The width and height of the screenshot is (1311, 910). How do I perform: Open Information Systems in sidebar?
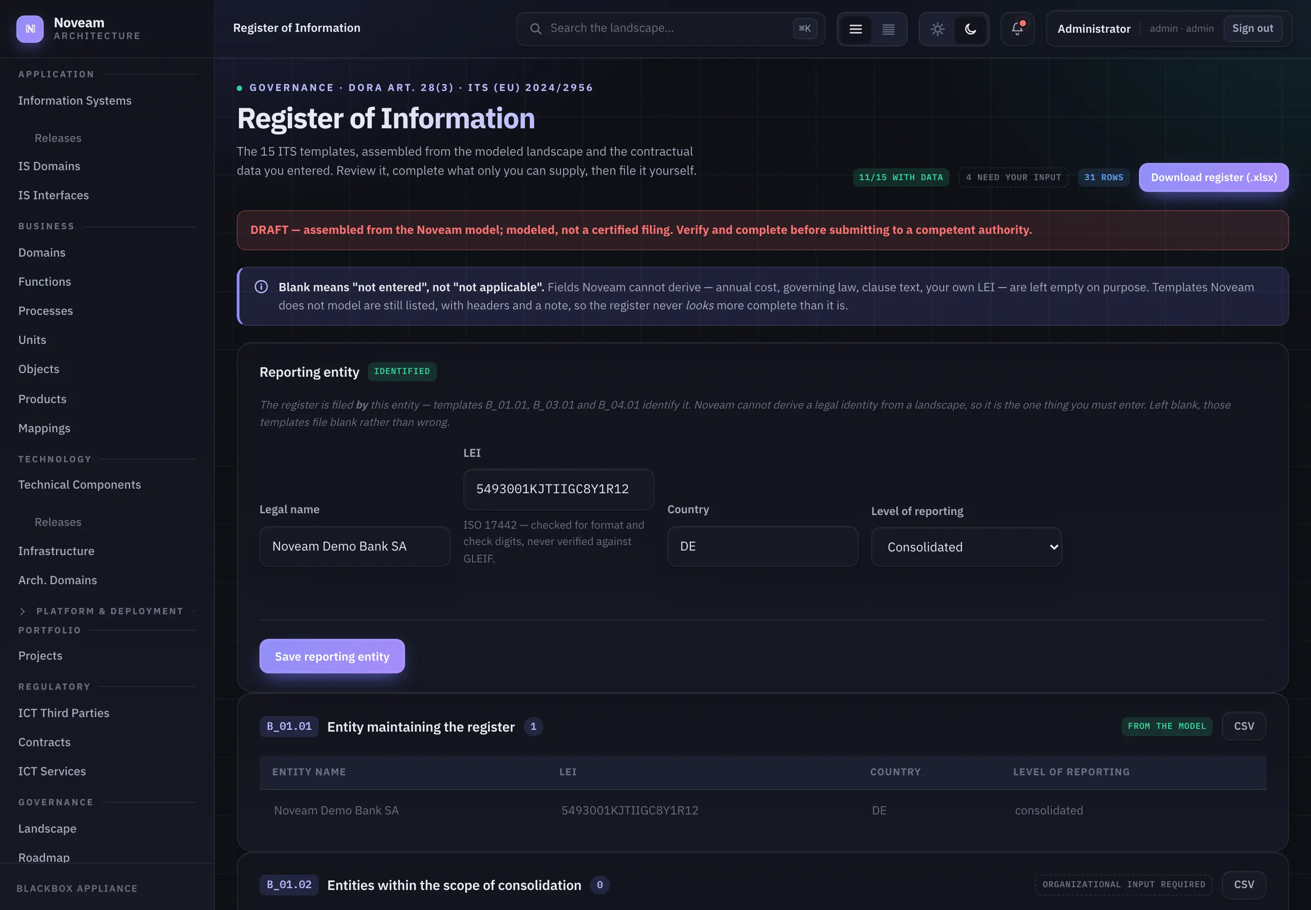[75, 101]
